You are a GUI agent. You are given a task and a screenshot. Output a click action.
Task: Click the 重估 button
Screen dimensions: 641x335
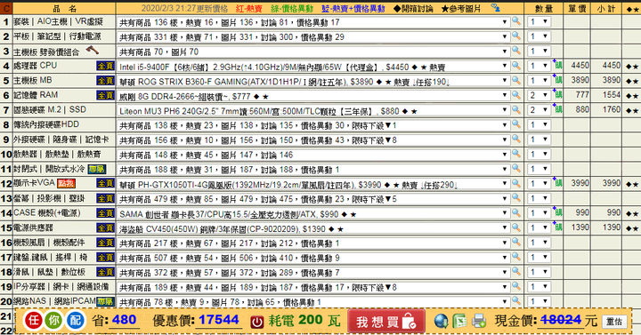[x=614, y=322]
